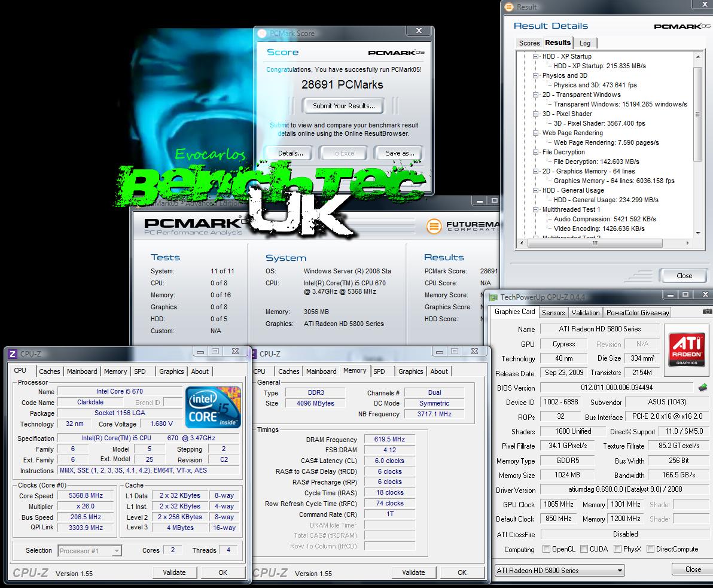Collapse the File Decryption tree node

pos(536,152)
